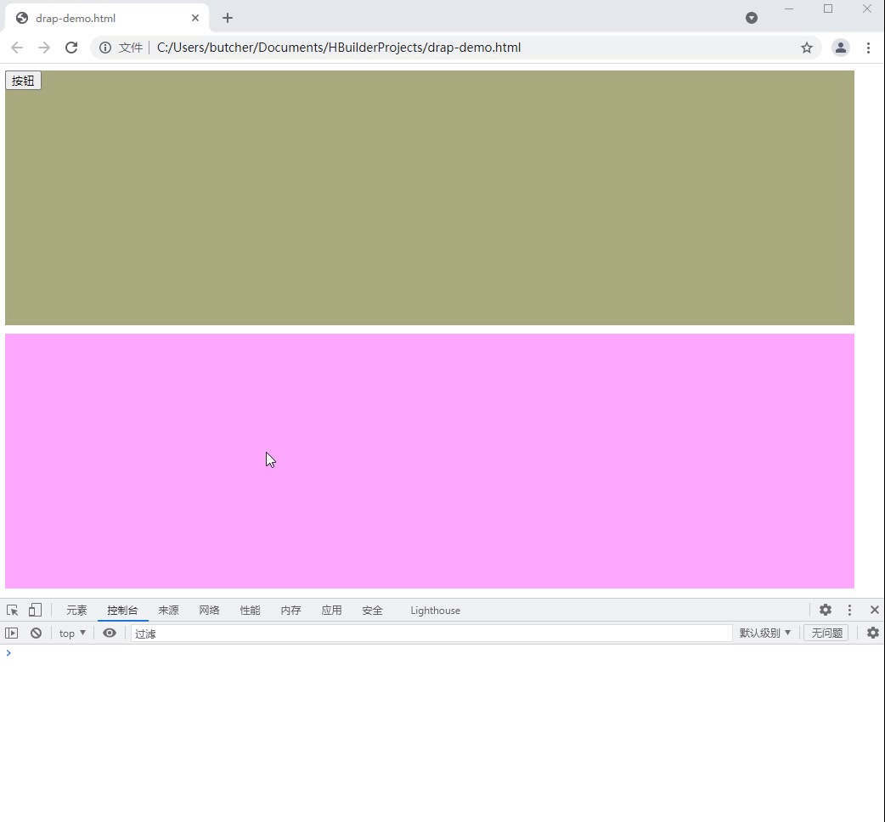The image size is (885, 822).
Task: Open the 默认级别 log level dropdown
Action: 764,633
